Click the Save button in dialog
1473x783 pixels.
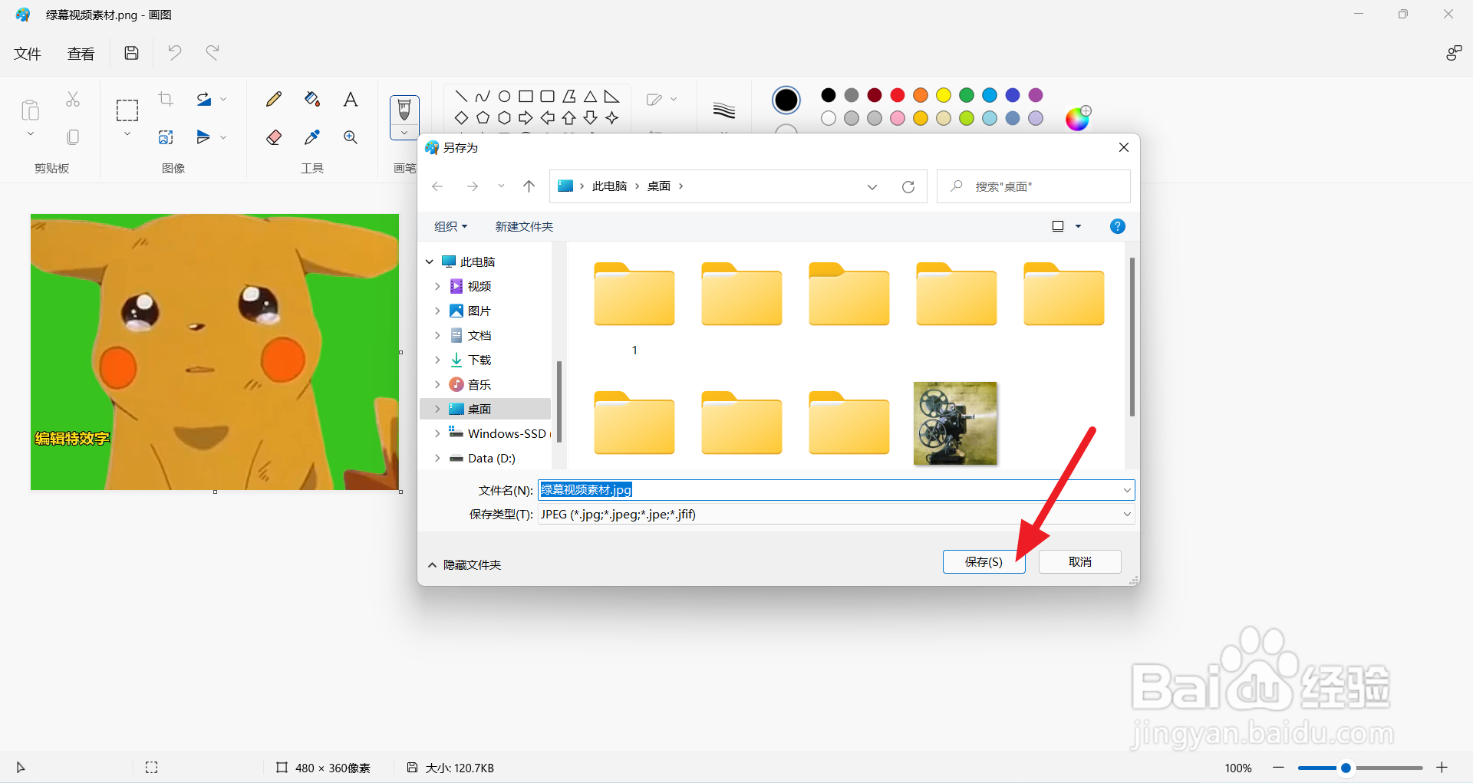(984, 561)
